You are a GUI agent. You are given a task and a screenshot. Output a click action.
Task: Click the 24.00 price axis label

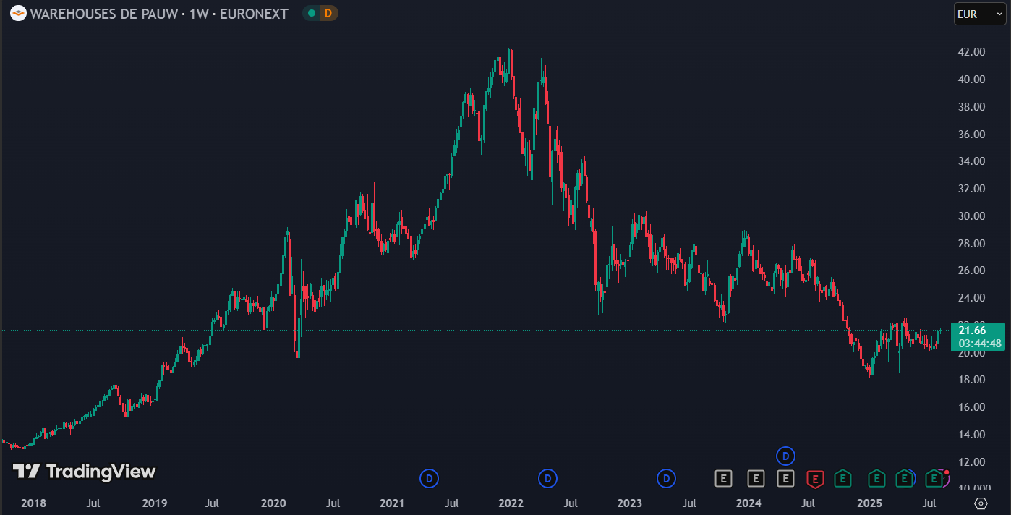click(971, 298)
